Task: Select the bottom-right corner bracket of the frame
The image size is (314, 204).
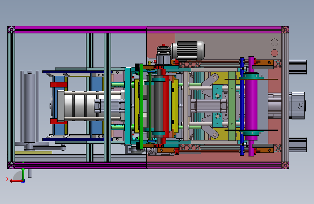Action: [285, 165]
